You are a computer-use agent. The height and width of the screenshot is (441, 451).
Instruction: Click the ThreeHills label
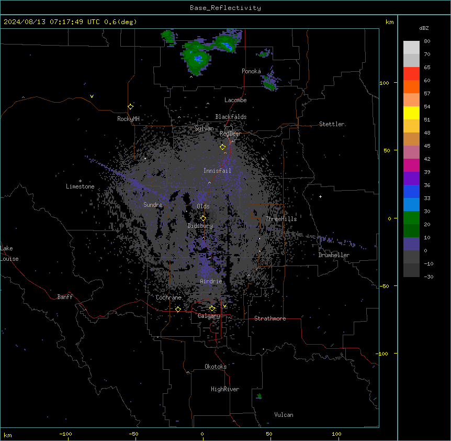[x=281, y=219]
